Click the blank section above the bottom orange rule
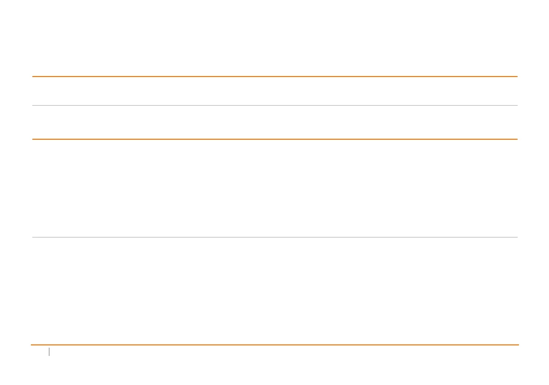This screenshot has width=549, height=385. (x=274, y=290)
